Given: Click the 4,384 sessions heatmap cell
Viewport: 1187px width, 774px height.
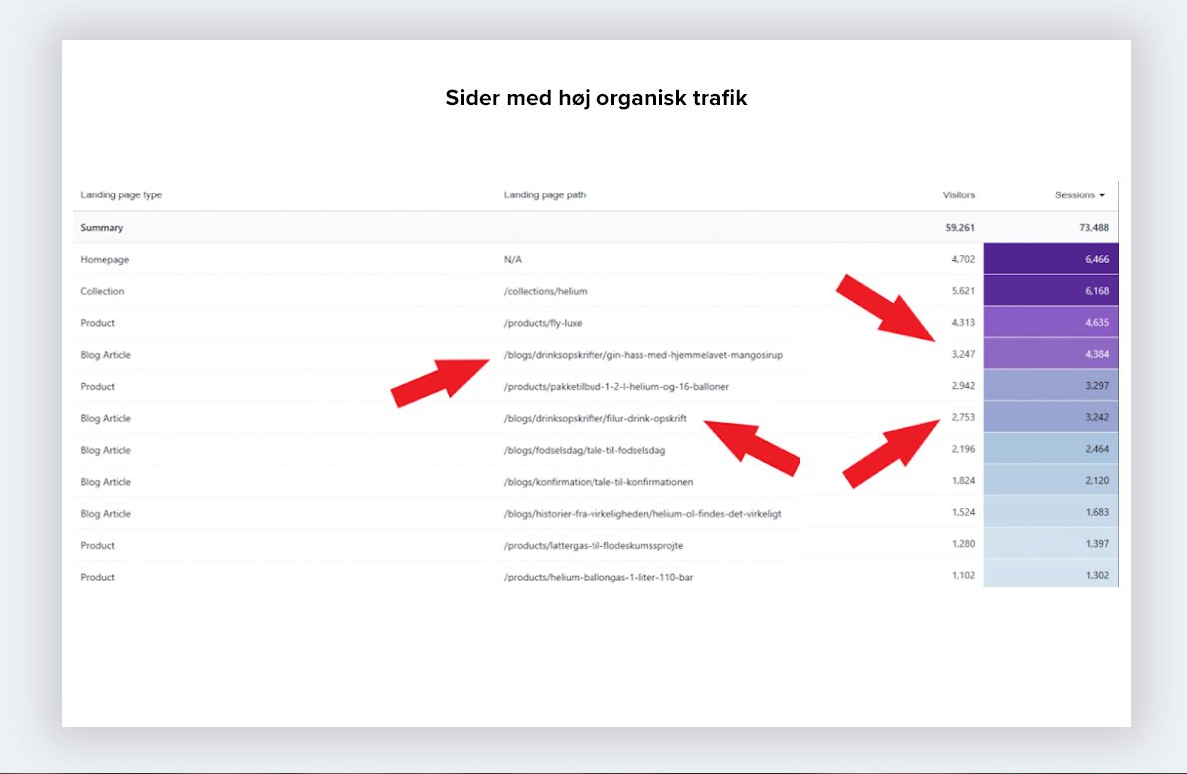Looking at the screenshot, I should pos(1050,355).
